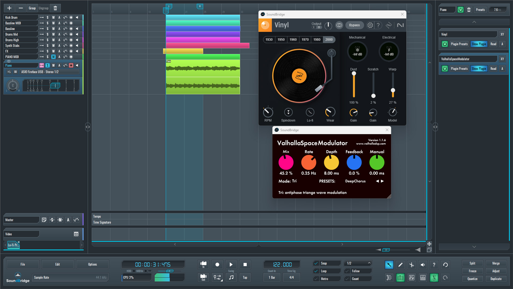Click the Bypass button in Vinyl
Image resolution: width=513 pixels, height=289 pixels.
point(355,25)
